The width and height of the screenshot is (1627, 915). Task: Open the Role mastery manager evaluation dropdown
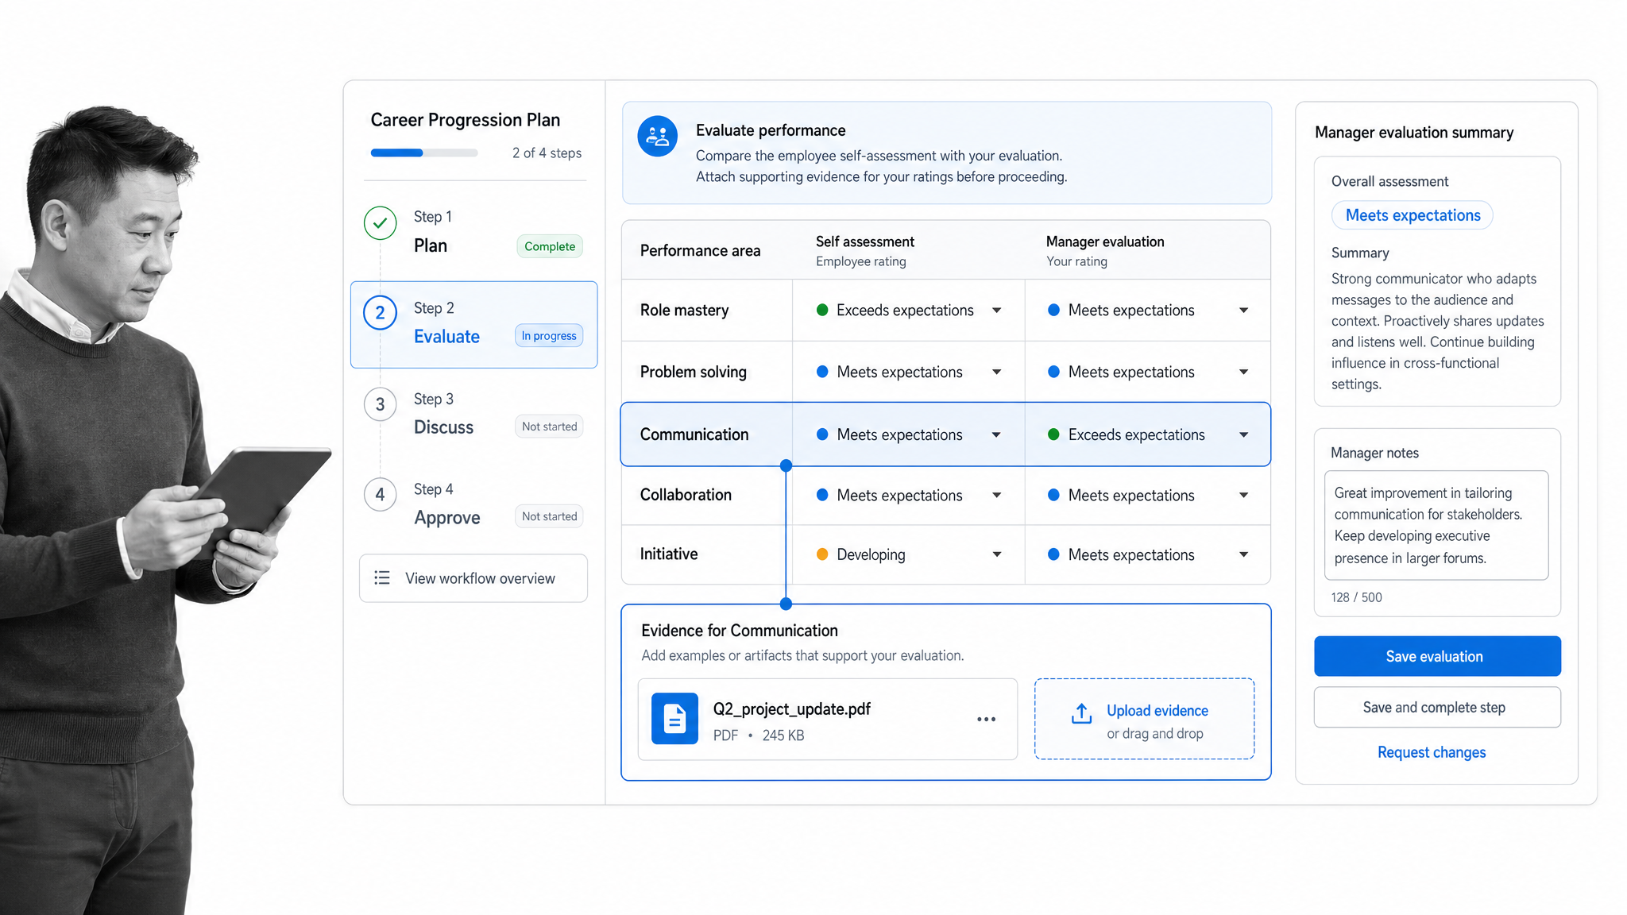(x=1147, y=311)
